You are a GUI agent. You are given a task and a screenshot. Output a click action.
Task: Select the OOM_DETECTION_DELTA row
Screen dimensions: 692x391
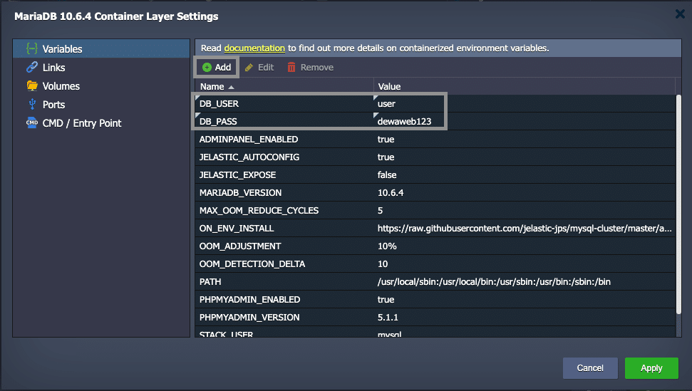pos(435,264)
